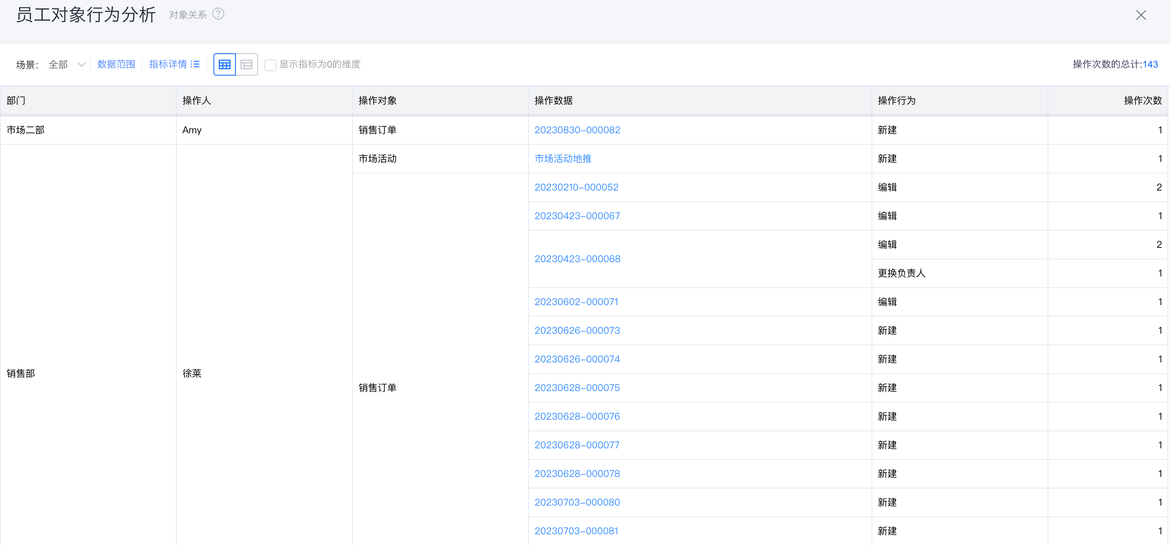The height and width of the screenshot is (545, 1171).
Task: Switch to list layout view icon
Action: (x=247, y=64)
